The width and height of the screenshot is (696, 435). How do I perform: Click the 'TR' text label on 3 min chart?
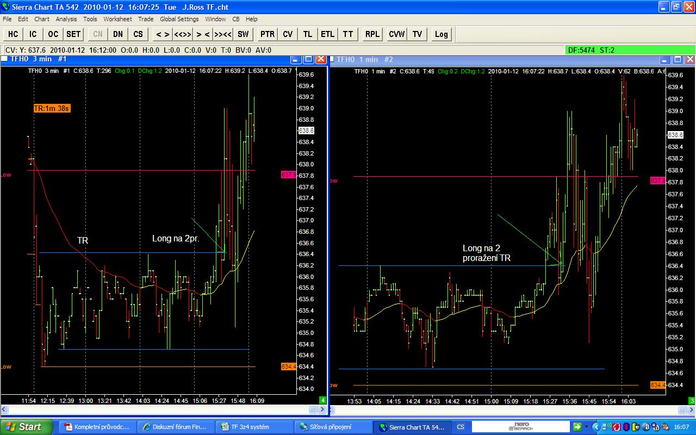[x=83, y=240]
